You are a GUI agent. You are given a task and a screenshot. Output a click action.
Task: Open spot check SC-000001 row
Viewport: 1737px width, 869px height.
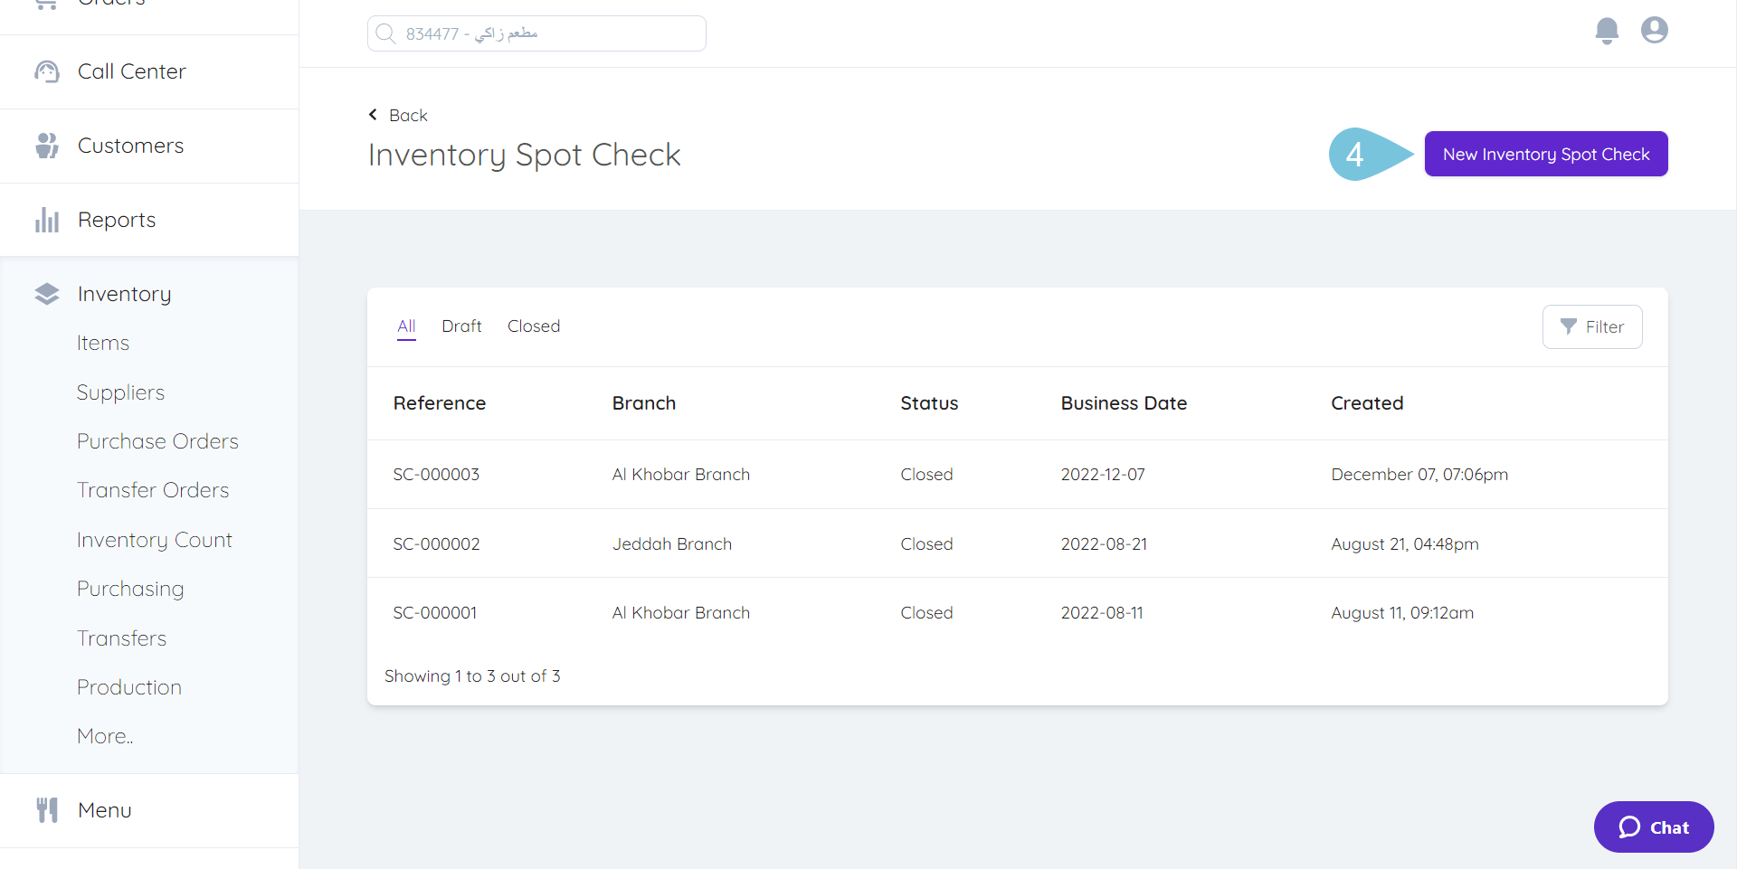[435, 612]
